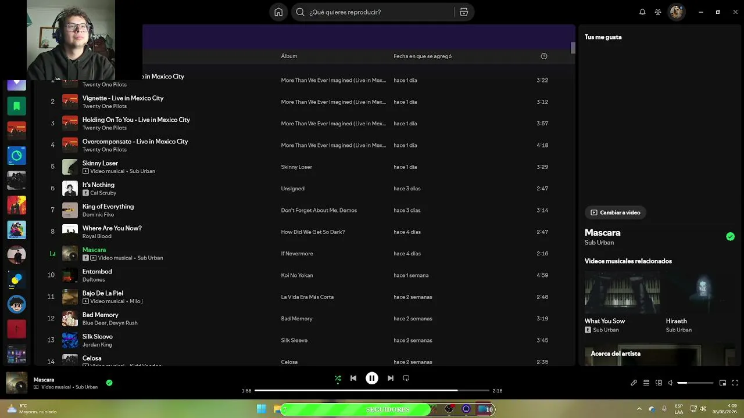
Task: Skip to the next track
Action: (391, 378)
